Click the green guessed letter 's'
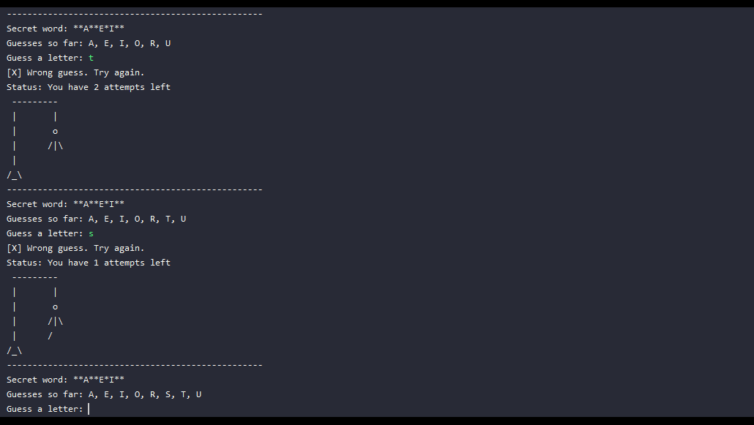The height and width of the screenshot is (425, 754). click(x=91, y=233)
